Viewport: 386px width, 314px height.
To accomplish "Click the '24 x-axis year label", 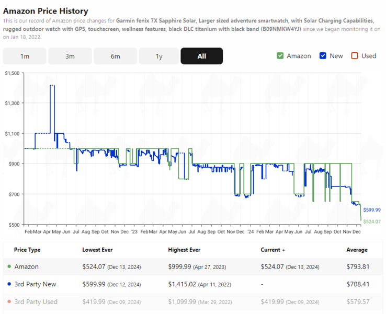I will coord(251,231).
